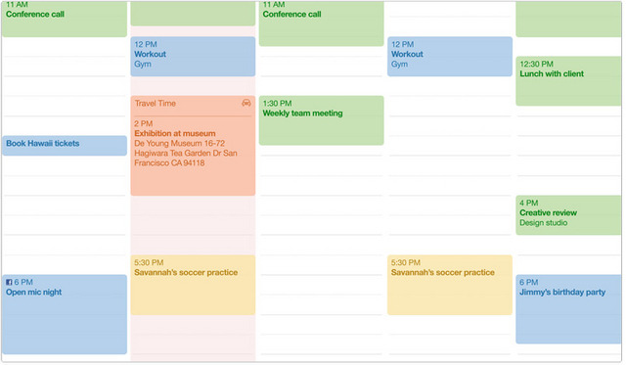This screenshot has height=365, width=626.
Task: Click the green event above the first Workout
Action: click(x=193, y=13)
